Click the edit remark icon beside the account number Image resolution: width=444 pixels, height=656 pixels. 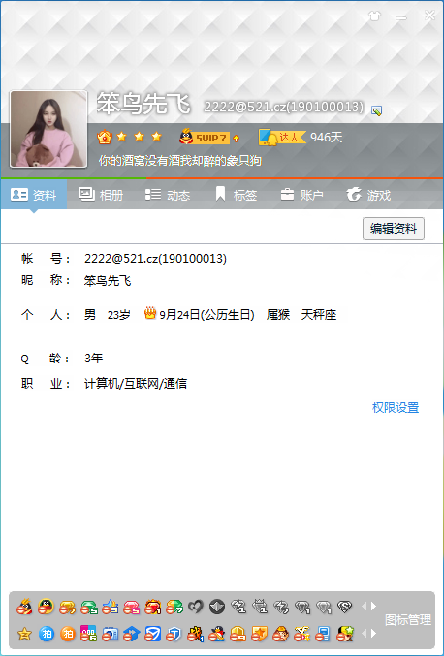tap(376, 110)
